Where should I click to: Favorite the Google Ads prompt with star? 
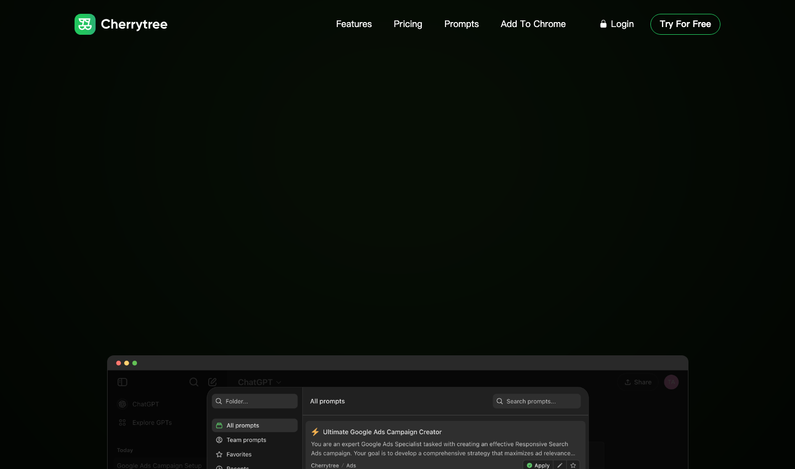click(x=573, y=465)
